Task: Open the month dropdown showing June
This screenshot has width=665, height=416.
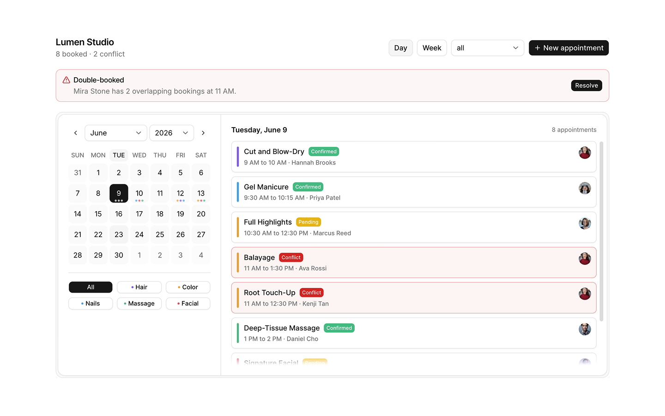Action: click(x=116, y=133)
